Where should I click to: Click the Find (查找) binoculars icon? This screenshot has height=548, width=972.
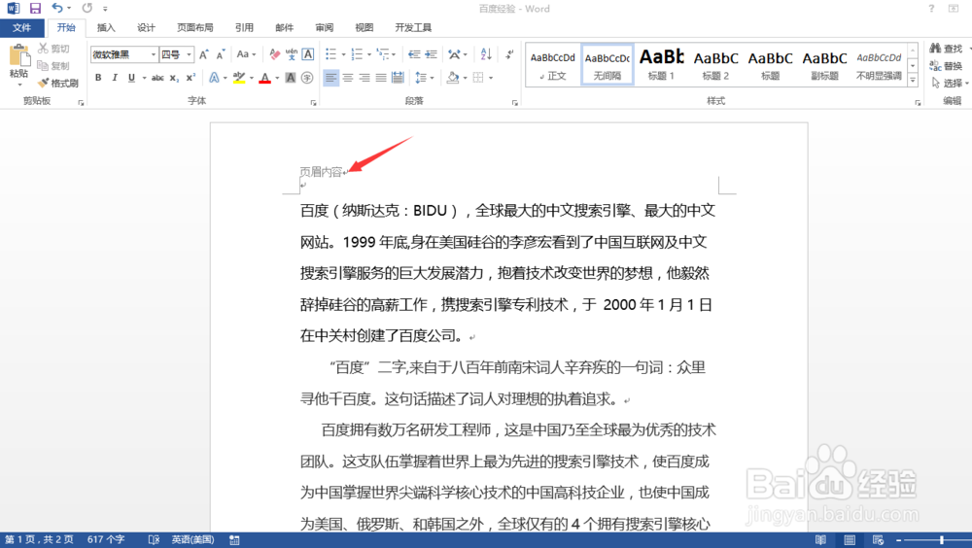click(935, 49)
